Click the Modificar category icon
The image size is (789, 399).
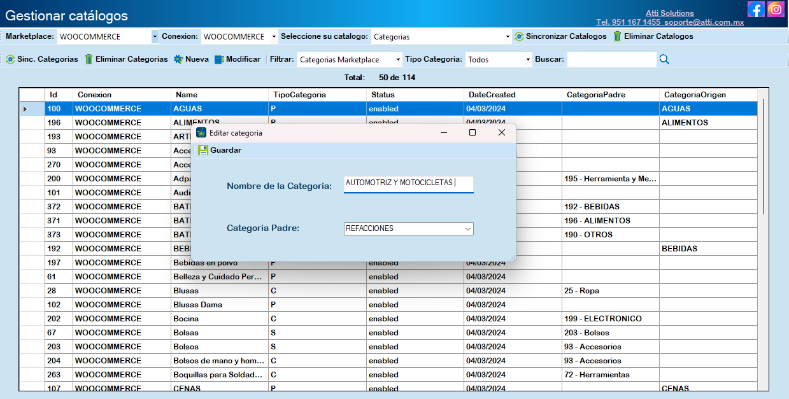coord(219,60)
